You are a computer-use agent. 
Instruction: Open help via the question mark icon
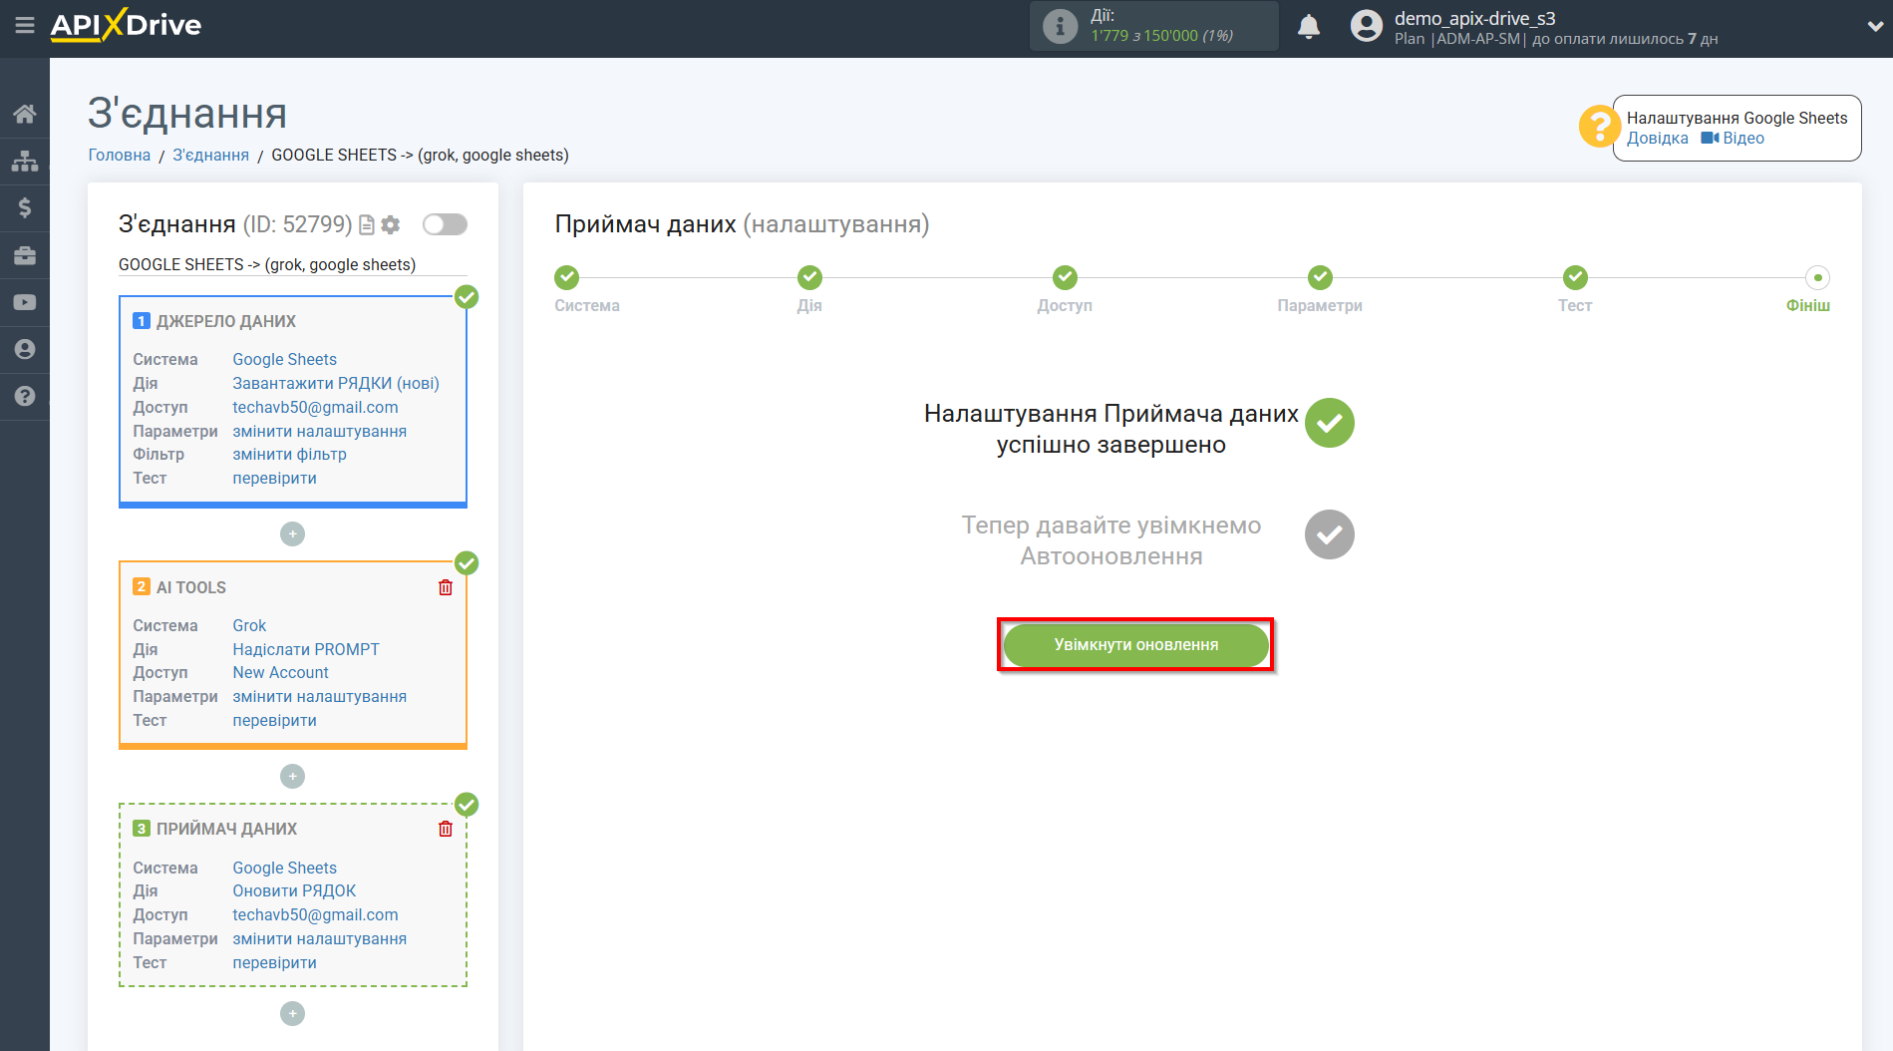25,396
